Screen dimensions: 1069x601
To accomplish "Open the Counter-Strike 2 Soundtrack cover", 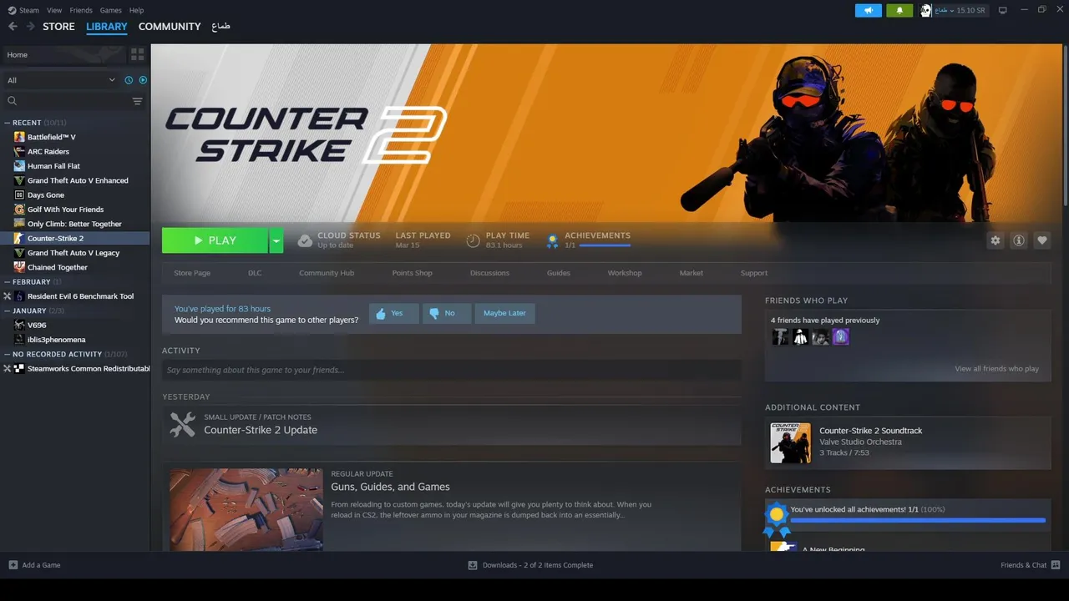I will coord(790,442).
